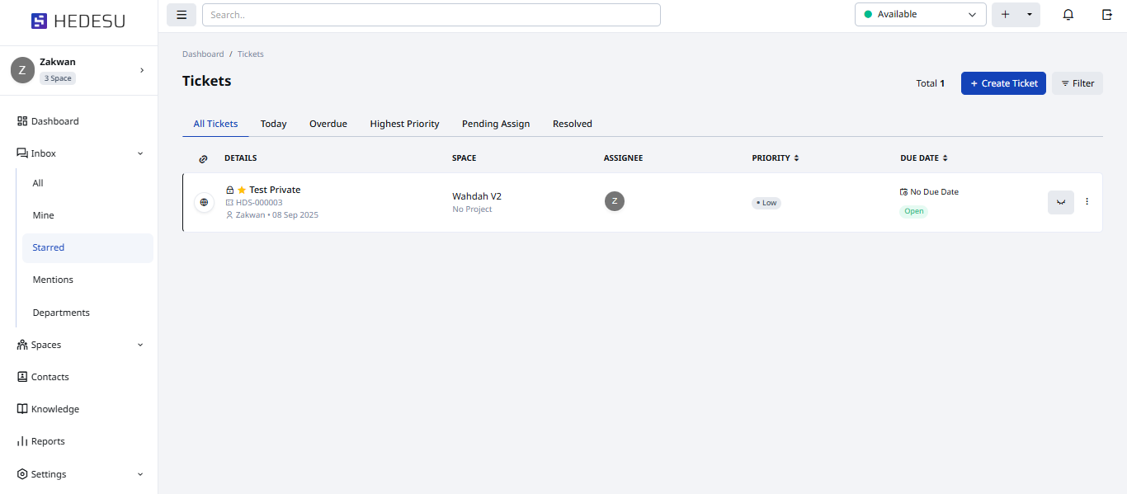Click the Create Ticket button
This screenshot has width=1127, height=494.
[x=1003, y=83]
